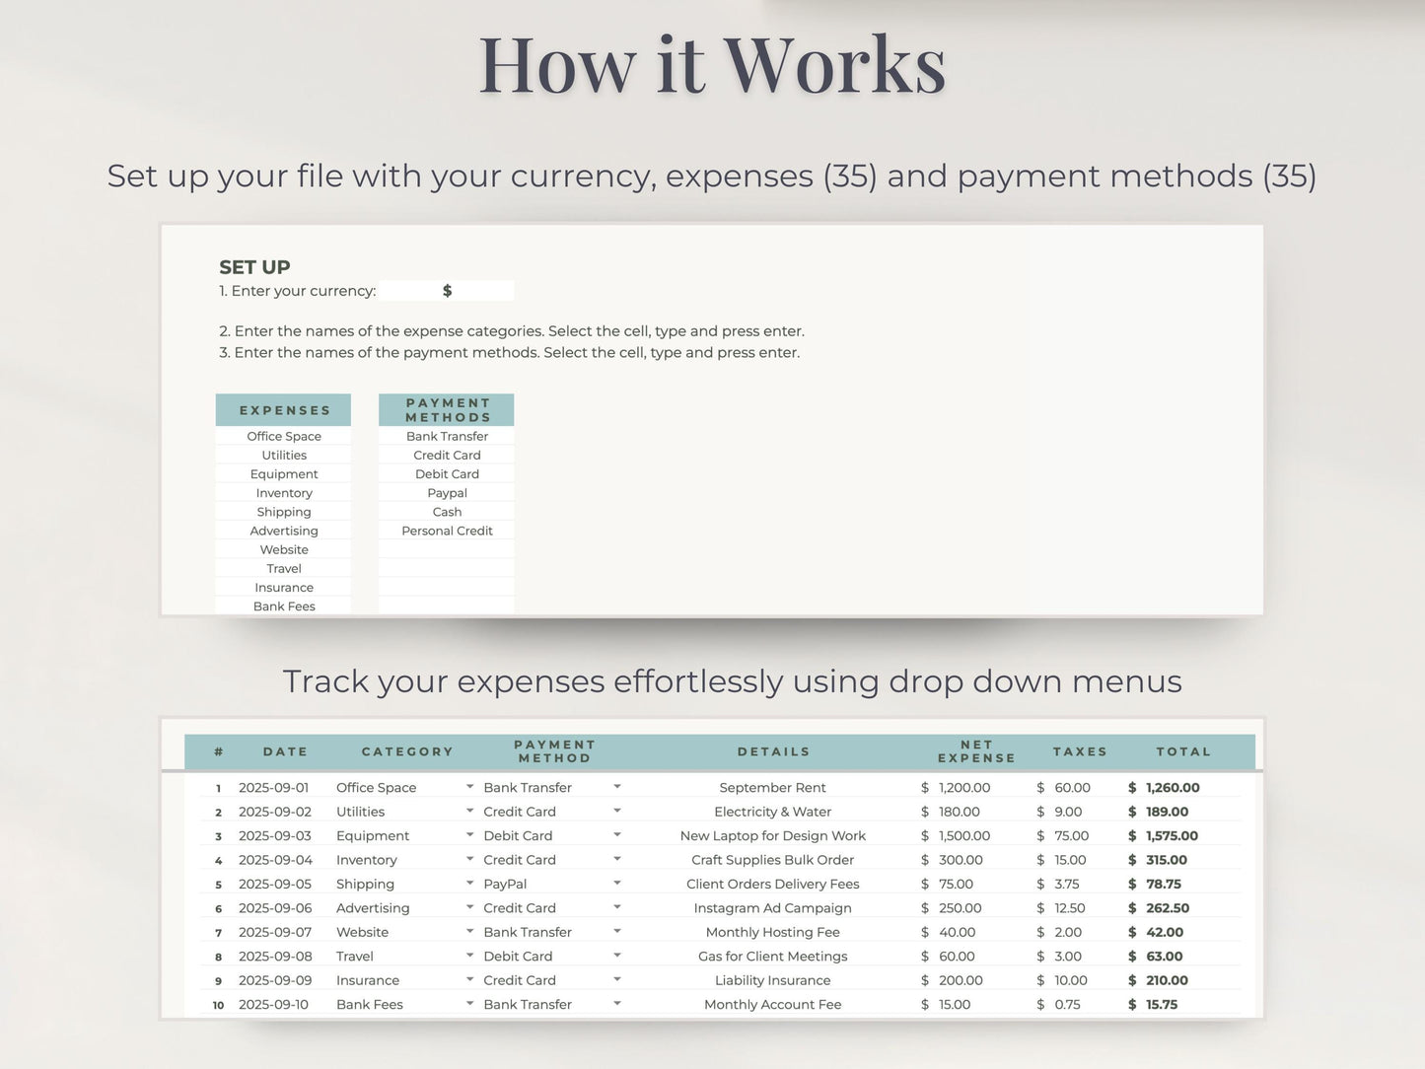Open the Category dropdown on the Craft Supplies row
This screenshot has height=1069, width=1425.
469,859
